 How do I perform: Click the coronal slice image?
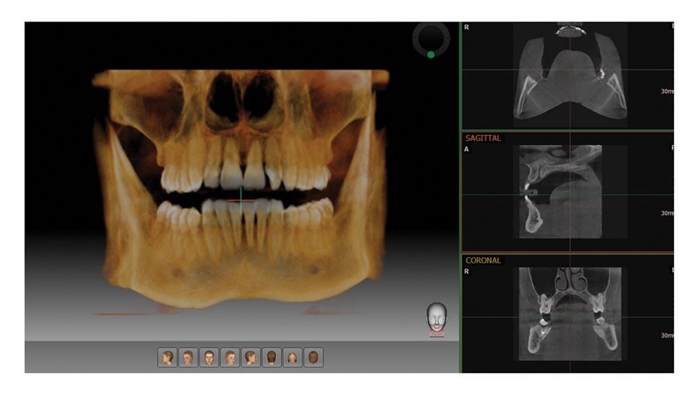(570, 311)
